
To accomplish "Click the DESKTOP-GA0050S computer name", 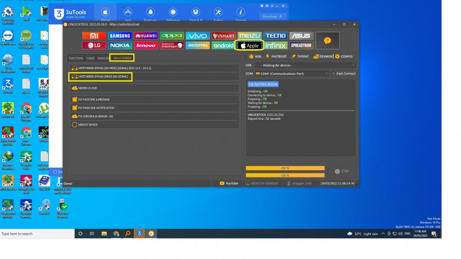I will [x=262, y=183].
